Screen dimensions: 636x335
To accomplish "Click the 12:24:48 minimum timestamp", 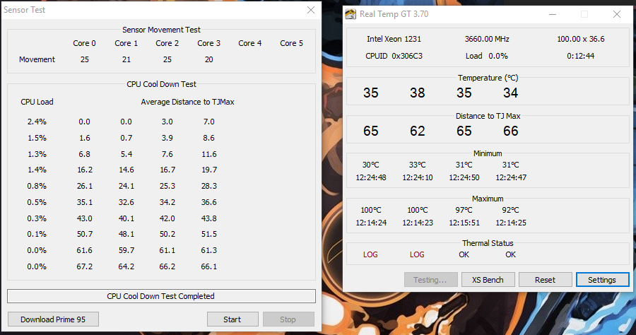I will click(x=371, y=177).
